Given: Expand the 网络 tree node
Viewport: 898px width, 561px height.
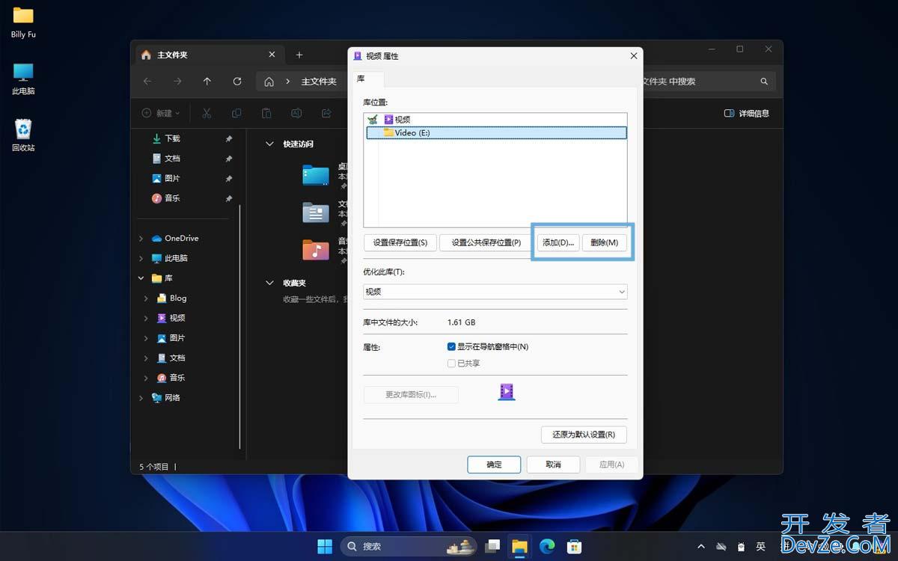Looking at the screenshot, I should click(141, 398).
